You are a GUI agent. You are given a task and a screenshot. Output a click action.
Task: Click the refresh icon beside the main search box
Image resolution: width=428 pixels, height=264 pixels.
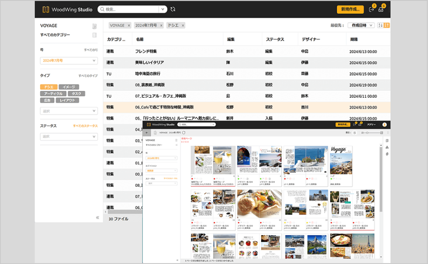172,9
